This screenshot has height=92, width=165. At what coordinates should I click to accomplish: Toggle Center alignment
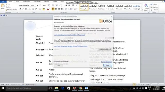pyautogui.click(x=56, y=9)
